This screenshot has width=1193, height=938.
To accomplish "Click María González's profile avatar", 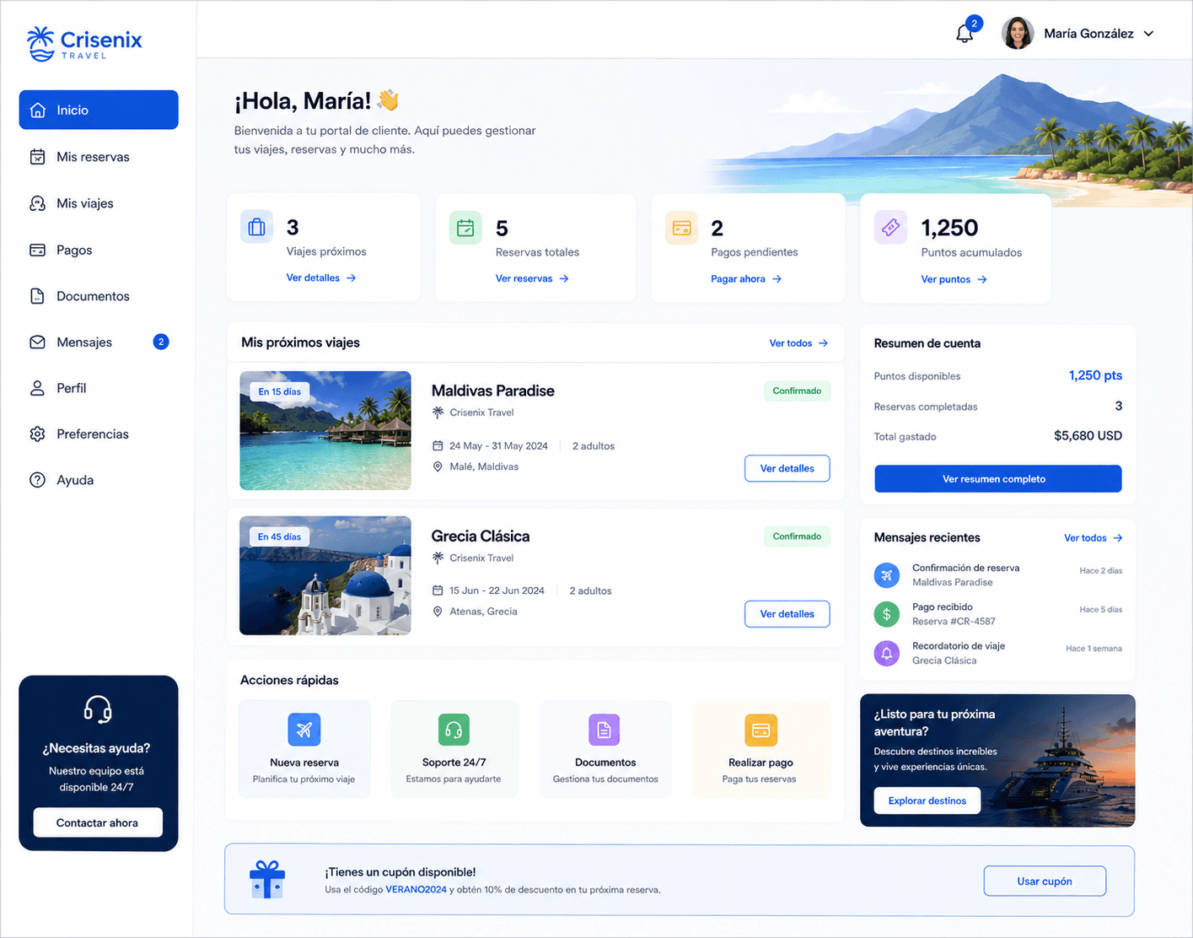I will [1018, 34].
